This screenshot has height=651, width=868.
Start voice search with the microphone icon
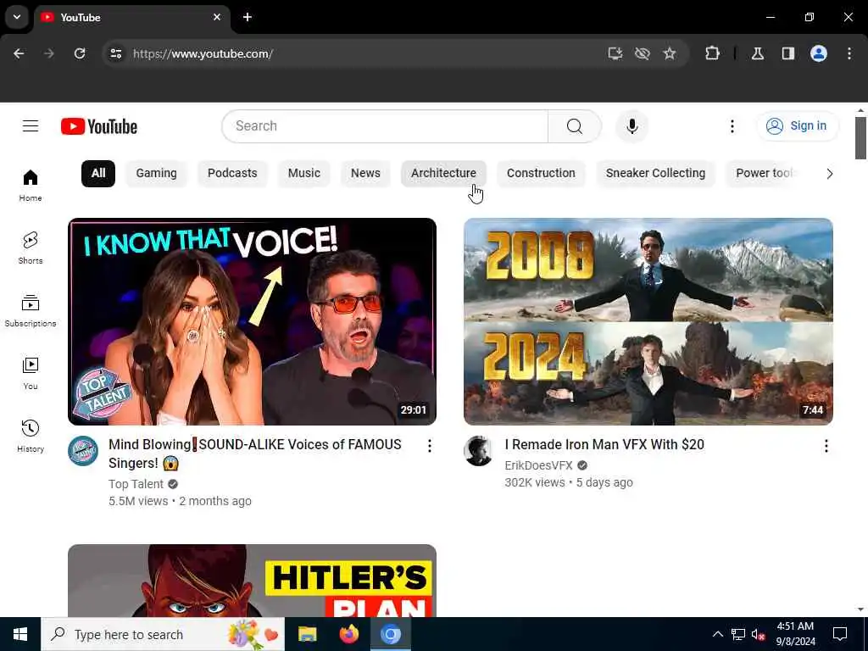632,126
